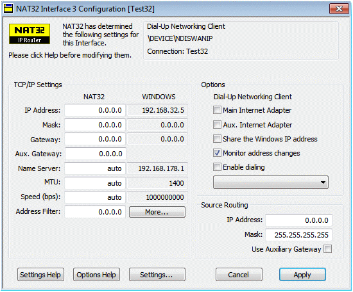Tick the Aux. Internet Adapter option
This screenshot has width=353, height=292.
tap(217, 124)
